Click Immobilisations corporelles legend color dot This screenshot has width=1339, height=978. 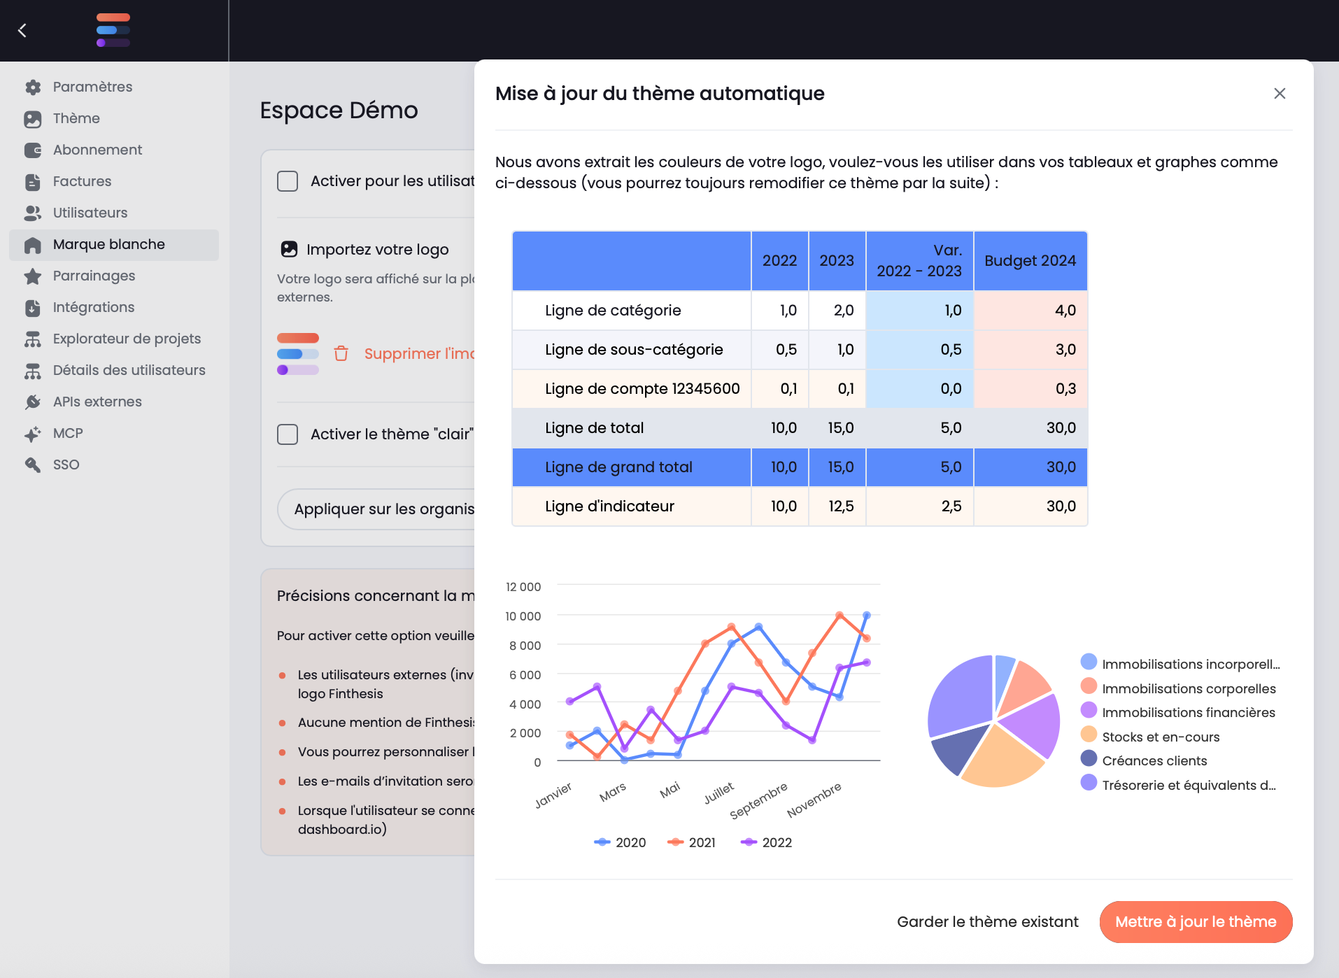coord(1089,686)
